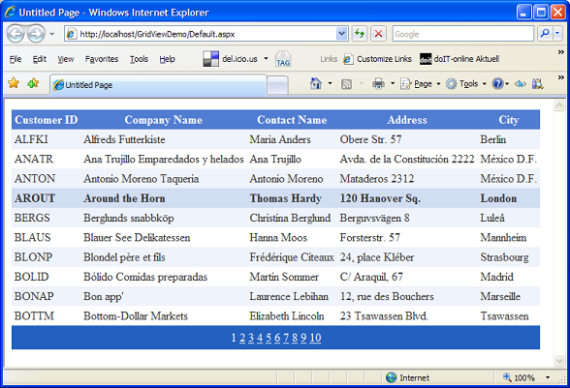Screen dimensions: 570x388
Task: Click the Print icon
Action: coord(378,84)
